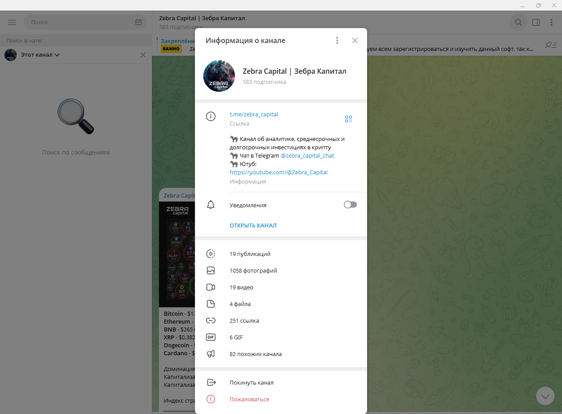Open the 19 публикаций stories section
Viewport: 562px width, 414px height.
tap(281, 254)
